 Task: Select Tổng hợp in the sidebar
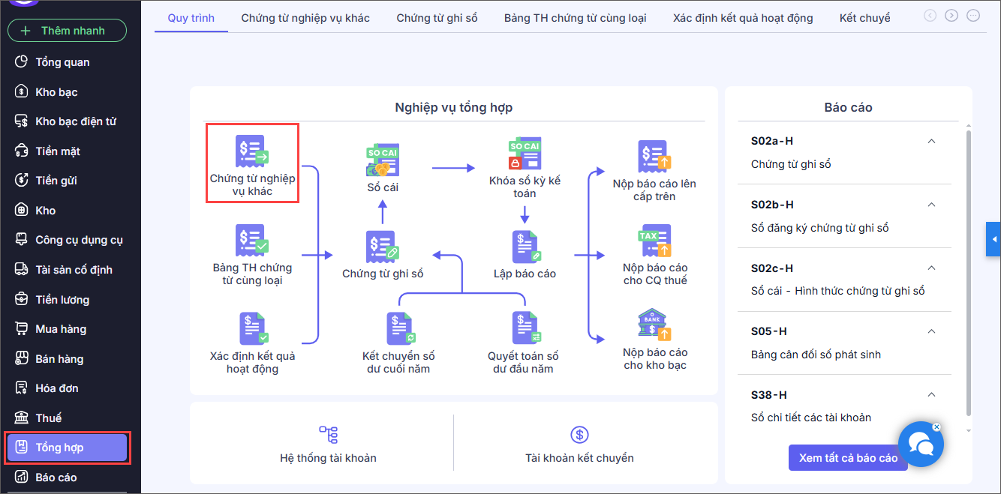click(x=67, y=448)
